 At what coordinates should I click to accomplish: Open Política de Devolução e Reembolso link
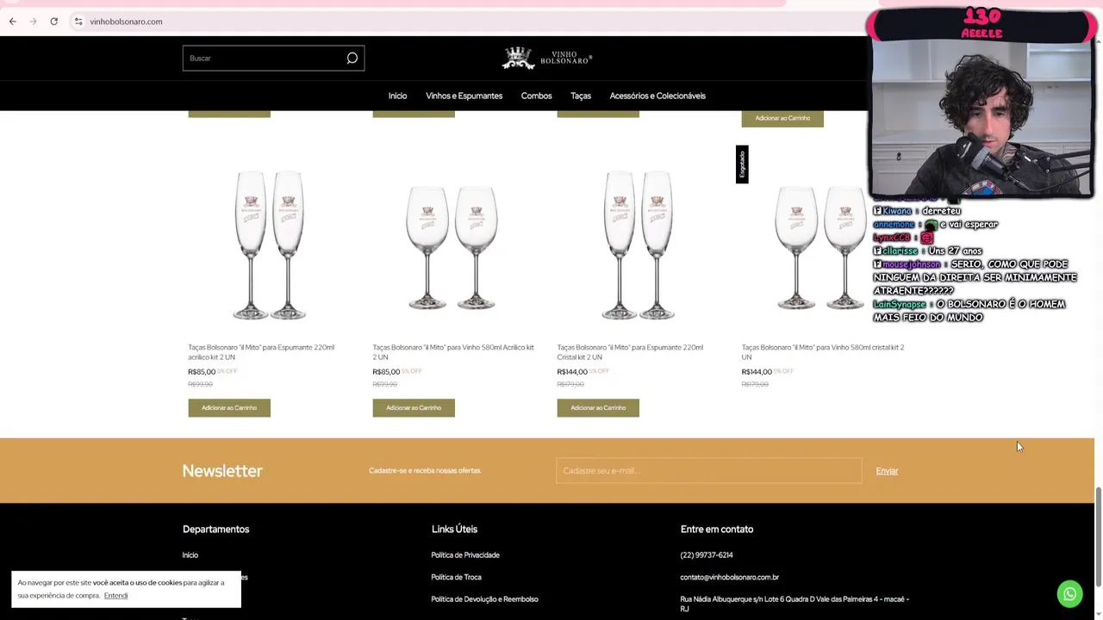click(x=484, y=599)
